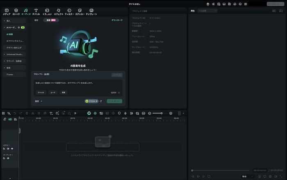Switch to the タイトル (Titles) tab
The image size is (287, 180).
click(36, 11)
